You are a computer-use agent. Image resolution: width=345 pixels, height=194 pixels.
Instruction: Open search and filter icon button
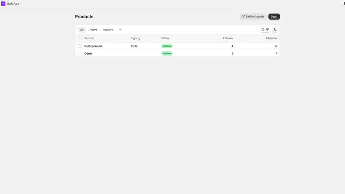point(265,29)
